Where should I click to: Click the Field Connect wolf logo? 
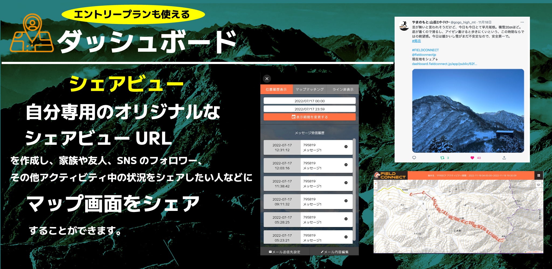(377, 175)
